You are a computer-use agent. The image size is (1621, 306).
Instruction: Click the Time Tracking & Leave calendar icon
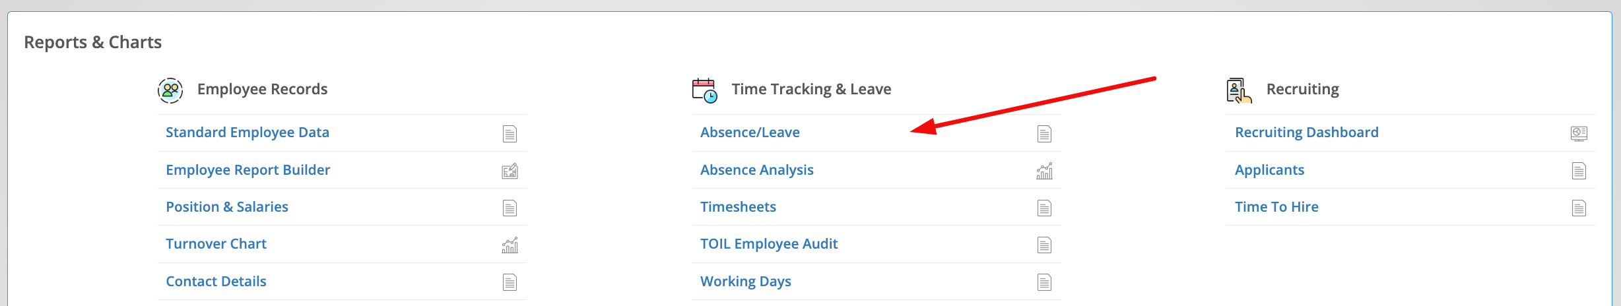[705, 90]
